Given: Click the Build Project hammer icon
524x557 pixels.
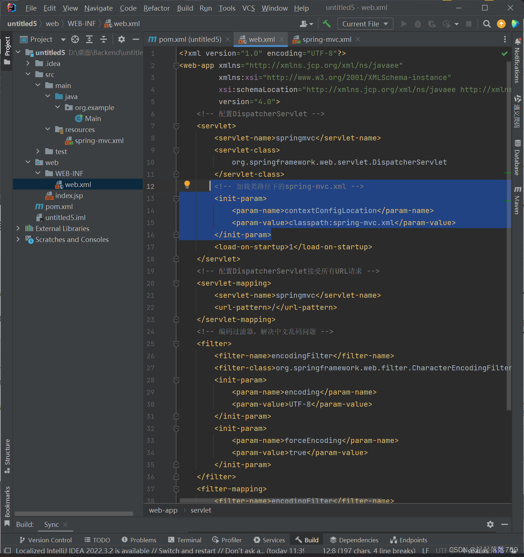Looking at the screenshot, I should coord(327,24).
